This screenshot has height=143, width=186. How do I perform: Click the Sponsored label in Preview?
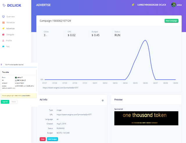click(x=118, y=109)
